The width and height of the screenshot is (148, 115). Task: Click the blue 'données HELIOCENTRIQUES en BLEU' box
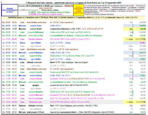coord(10,10)
